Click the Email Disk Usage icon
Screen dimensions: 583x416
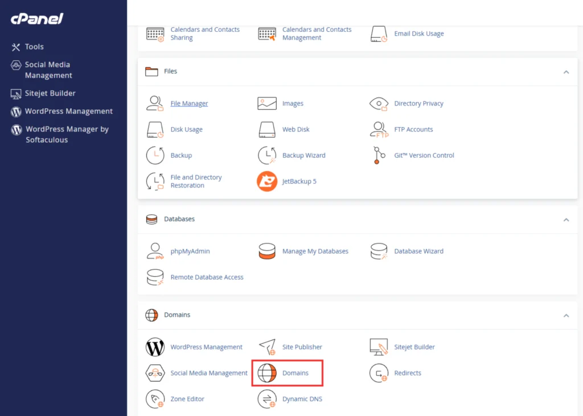click(379, 34)
